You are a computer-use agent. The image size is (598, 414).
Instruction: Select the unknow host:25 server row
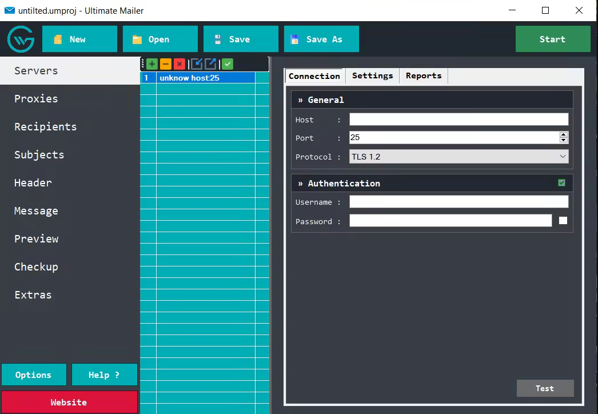[197, 77]
